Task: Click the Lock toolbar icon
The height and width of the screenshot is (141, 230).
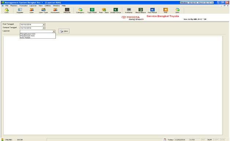Action: coord(7,11)
